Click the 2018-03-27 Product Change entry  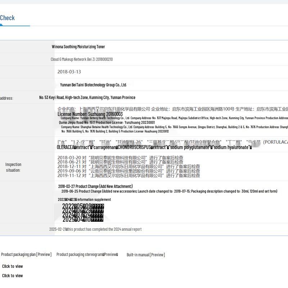point(95,186)
